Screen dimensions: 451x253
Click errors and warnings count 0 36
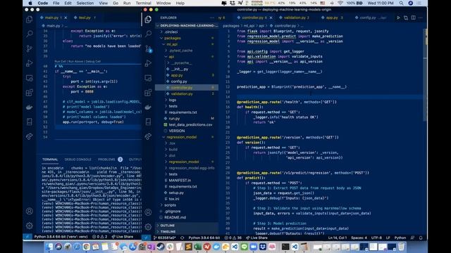click(233, 238)
